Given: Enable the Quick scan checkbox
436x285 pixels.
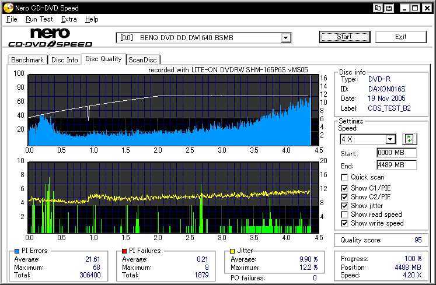Looking at the screenshot, I should point(345,177).
